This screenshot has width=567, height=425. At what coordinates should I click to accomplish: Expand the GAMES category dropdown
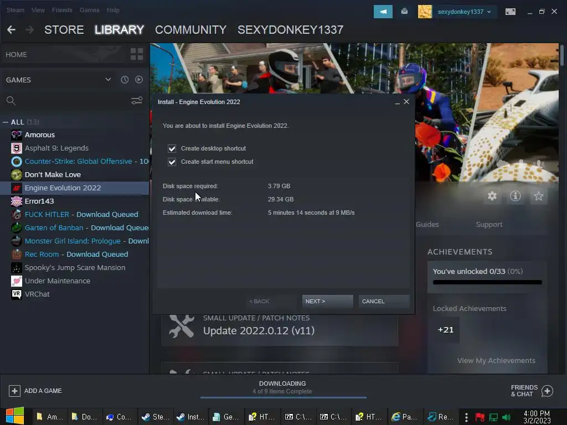pos(108,80)
